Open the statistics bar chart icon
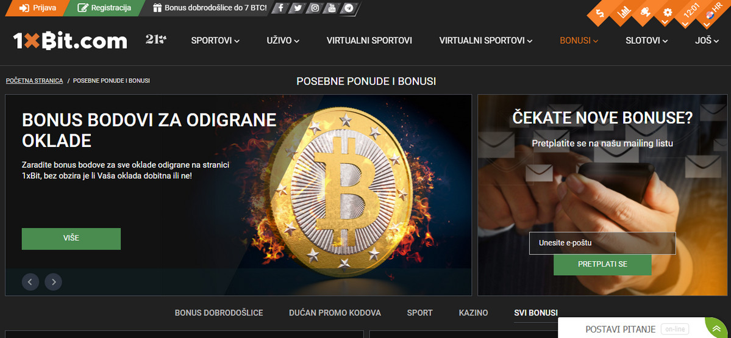Screen dimensions: 731x338 pyautogui.click(x=623, y=13)
